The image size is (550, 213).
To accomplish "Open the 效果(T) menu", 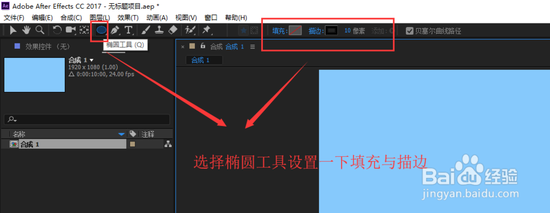I will coord(128,18).
